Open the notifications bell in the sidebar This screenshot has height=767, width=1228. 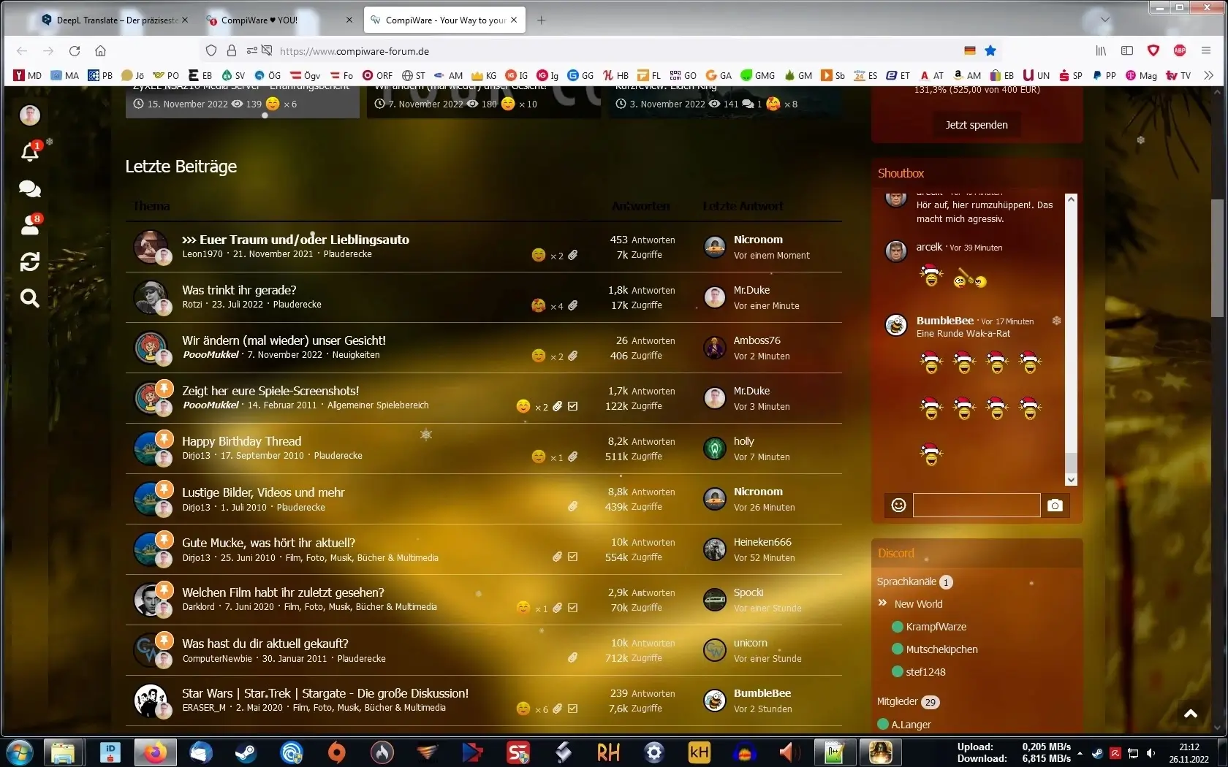pos(30,152)
